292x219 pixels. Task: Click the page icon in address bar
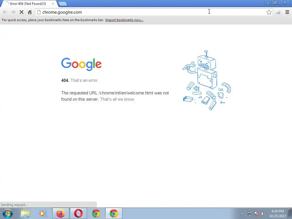[39, 12]
